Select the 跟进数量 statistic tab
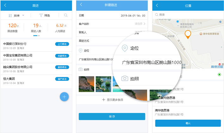The width and height of the screenshot is (224, 133). pyautogui.click(x=12, y=28)
